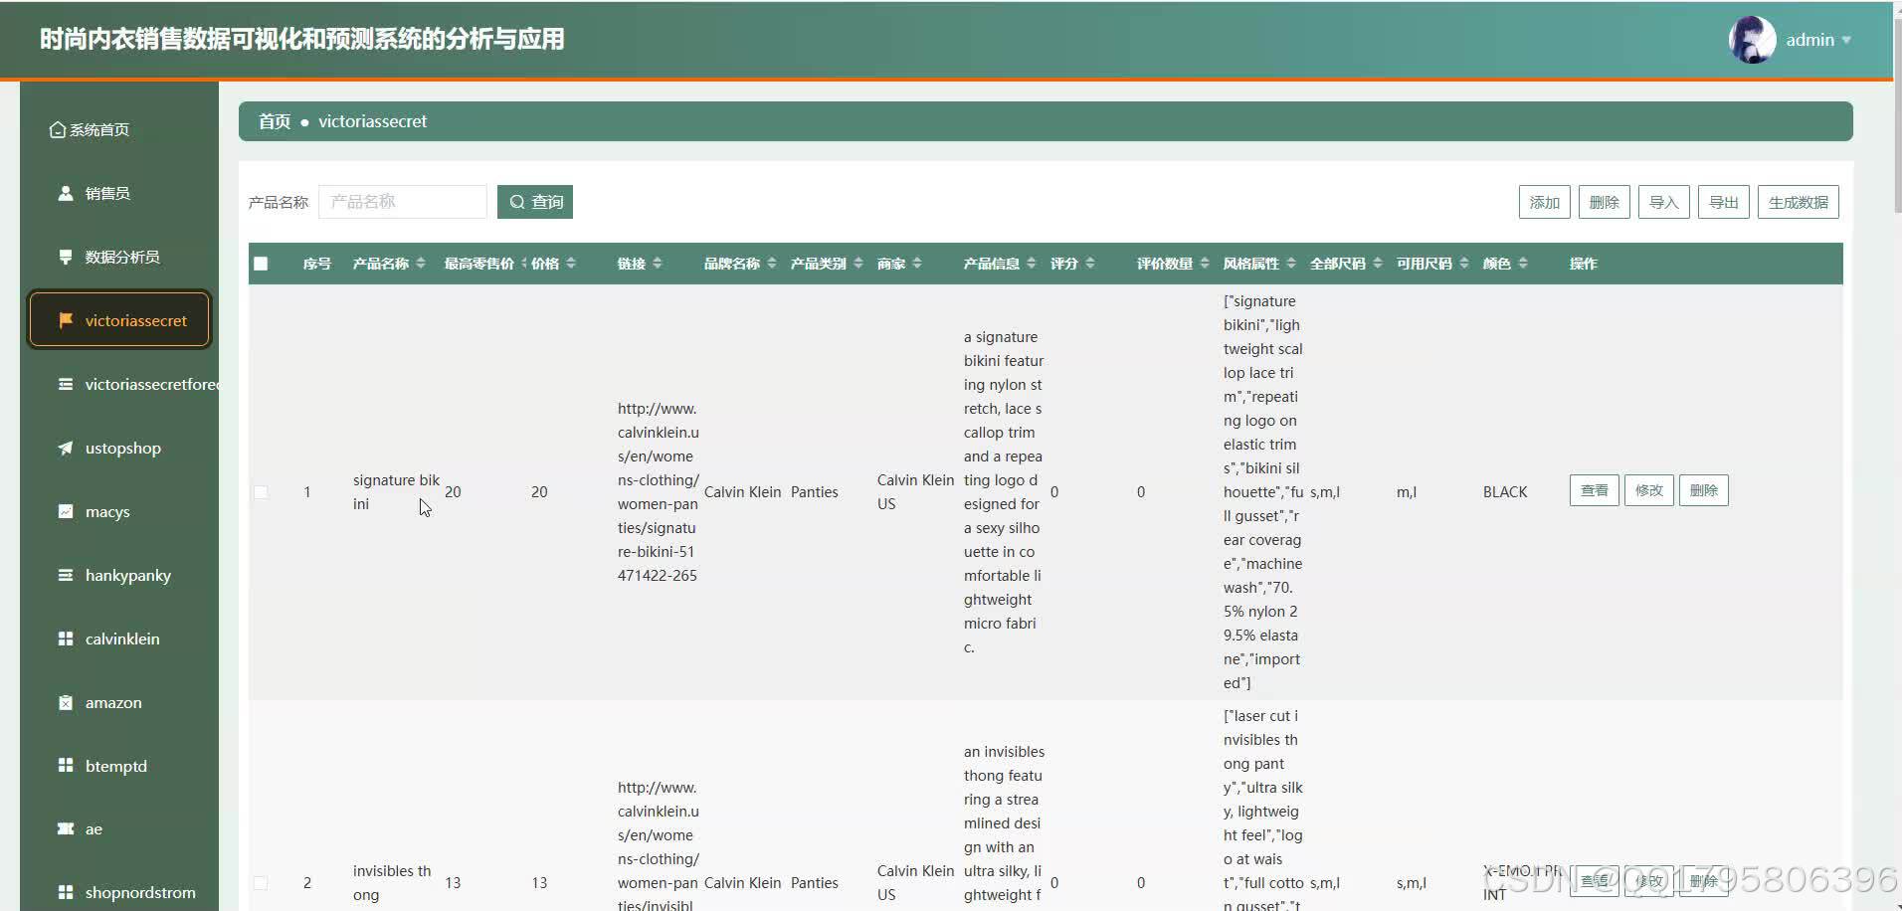
Task: Select victoriassecret sidebar item
Action: (119, 320)
